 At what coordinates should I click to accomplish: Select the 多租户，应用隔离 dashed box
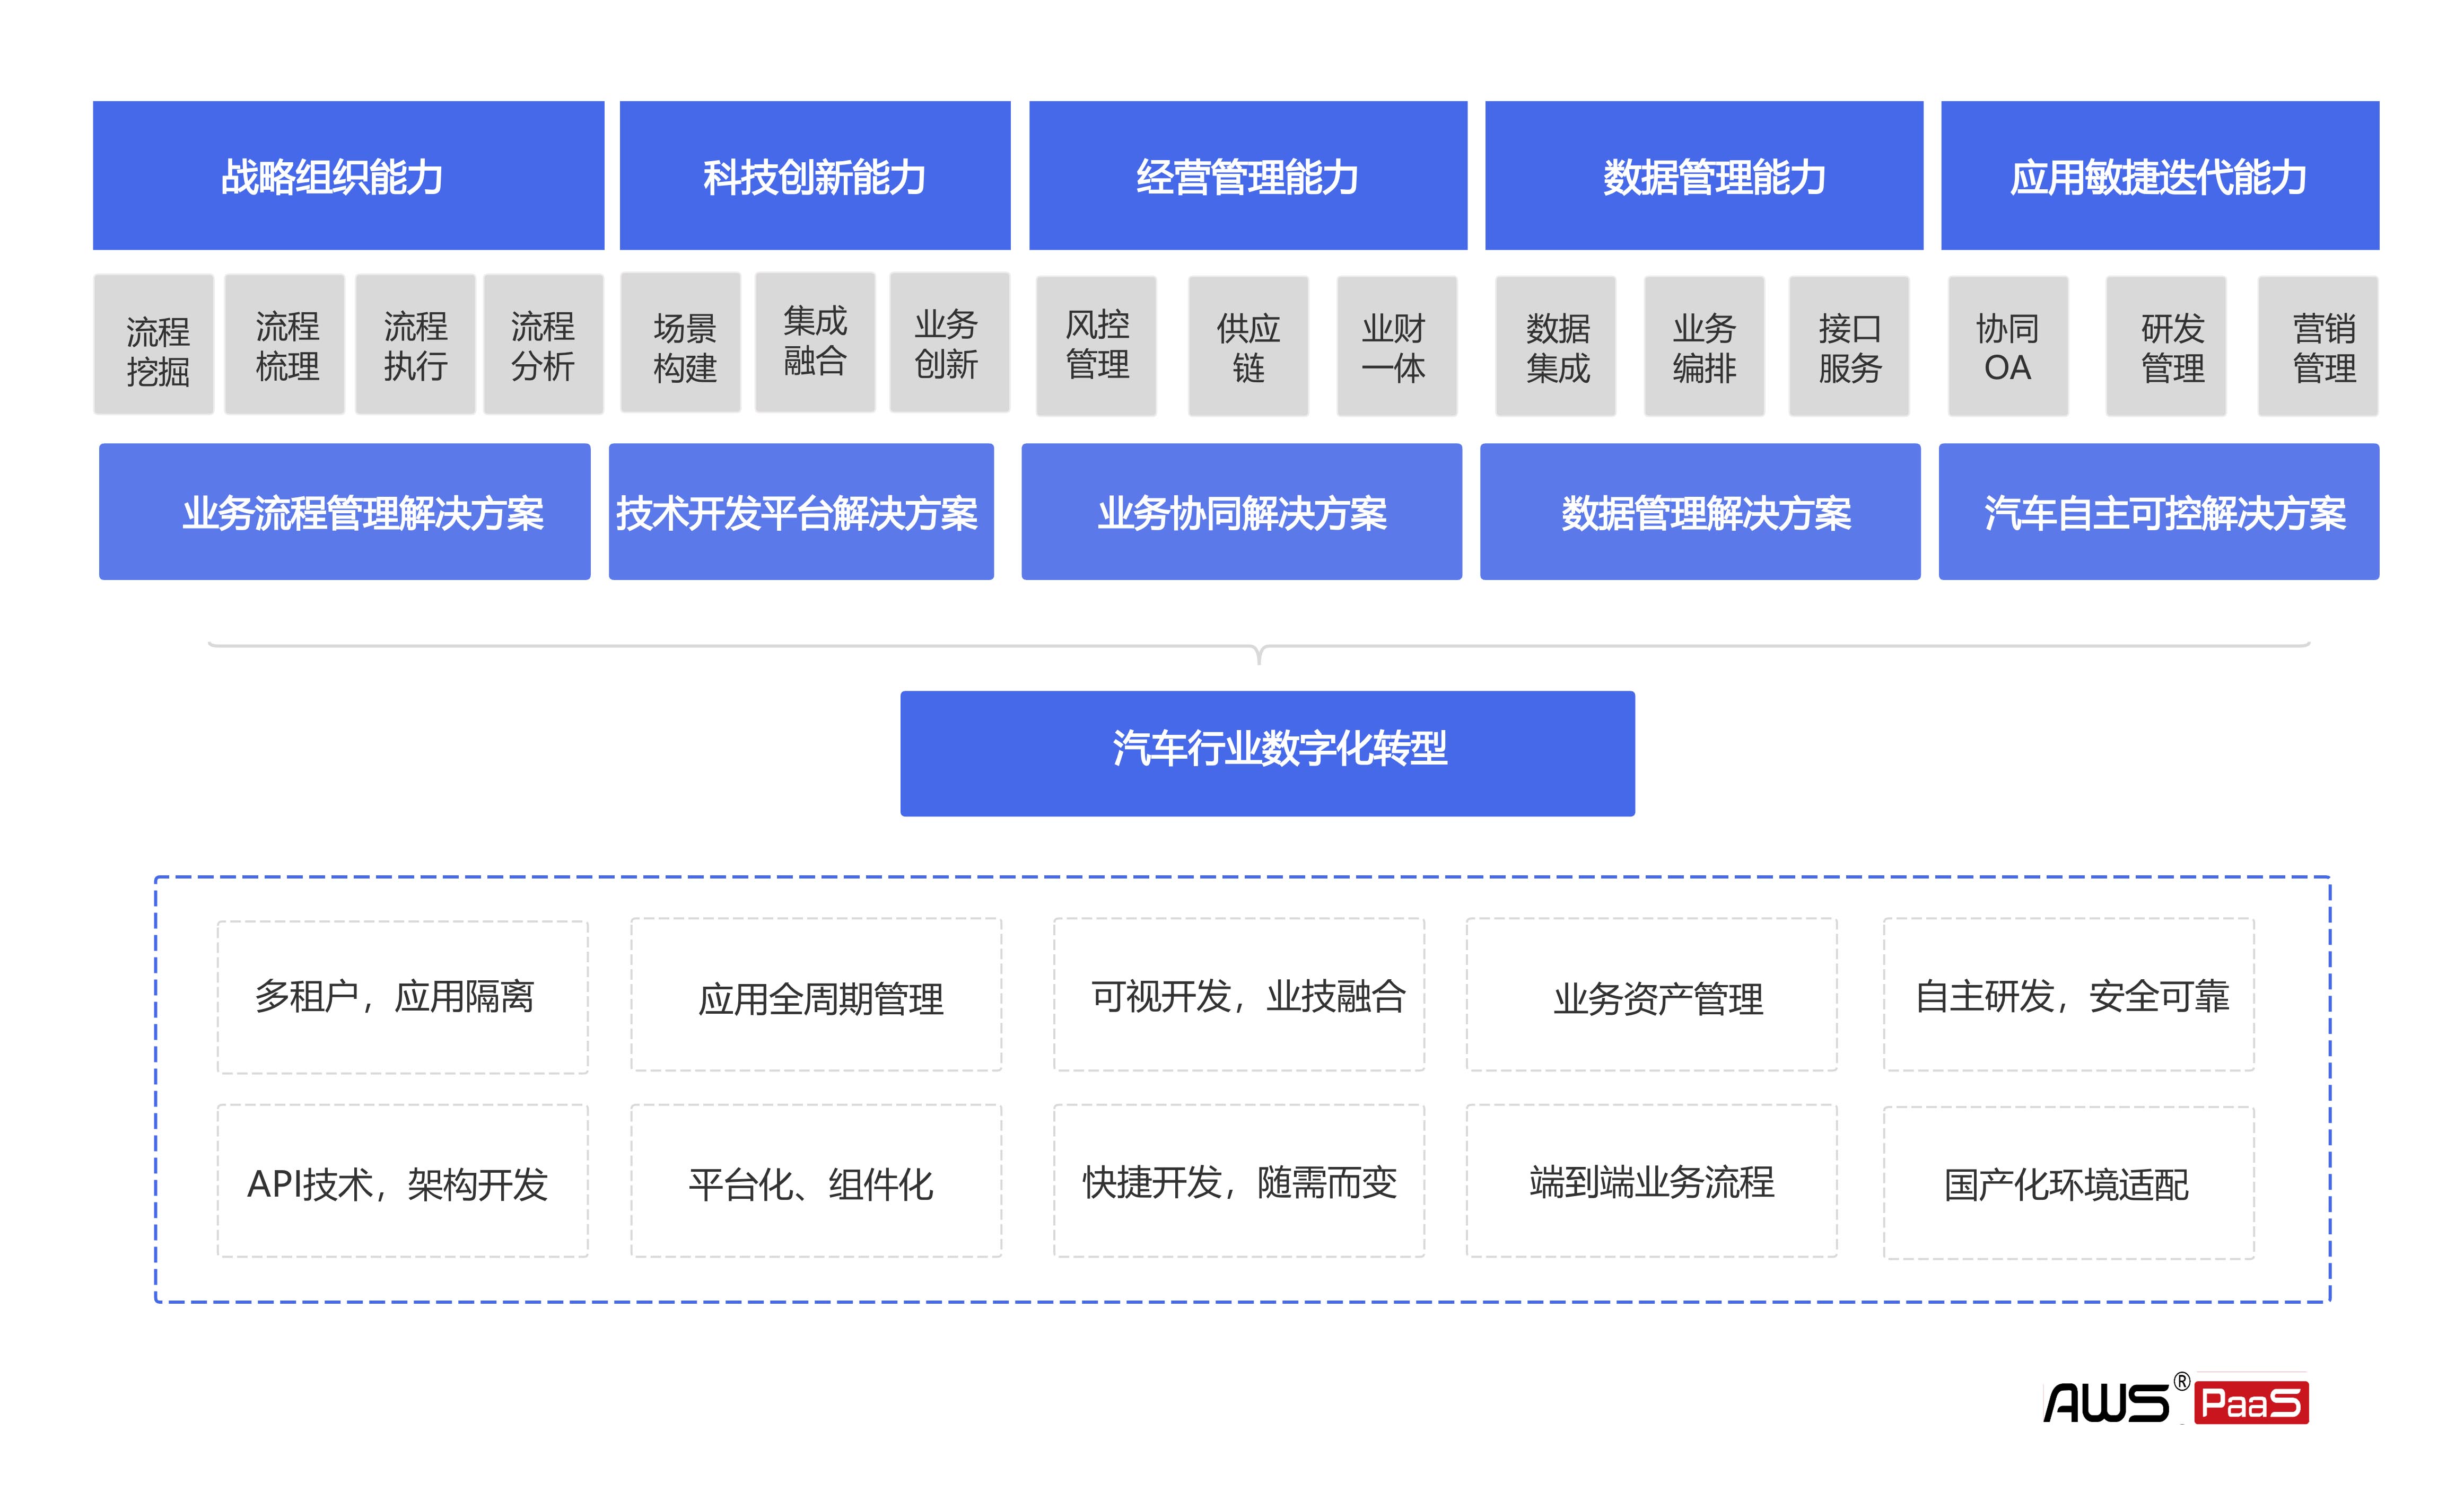402,997
